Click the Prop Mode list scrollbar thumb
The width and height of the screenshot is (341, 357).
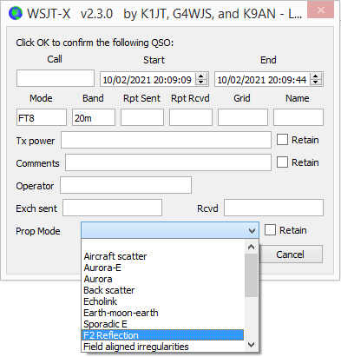(x=251, y=275)
